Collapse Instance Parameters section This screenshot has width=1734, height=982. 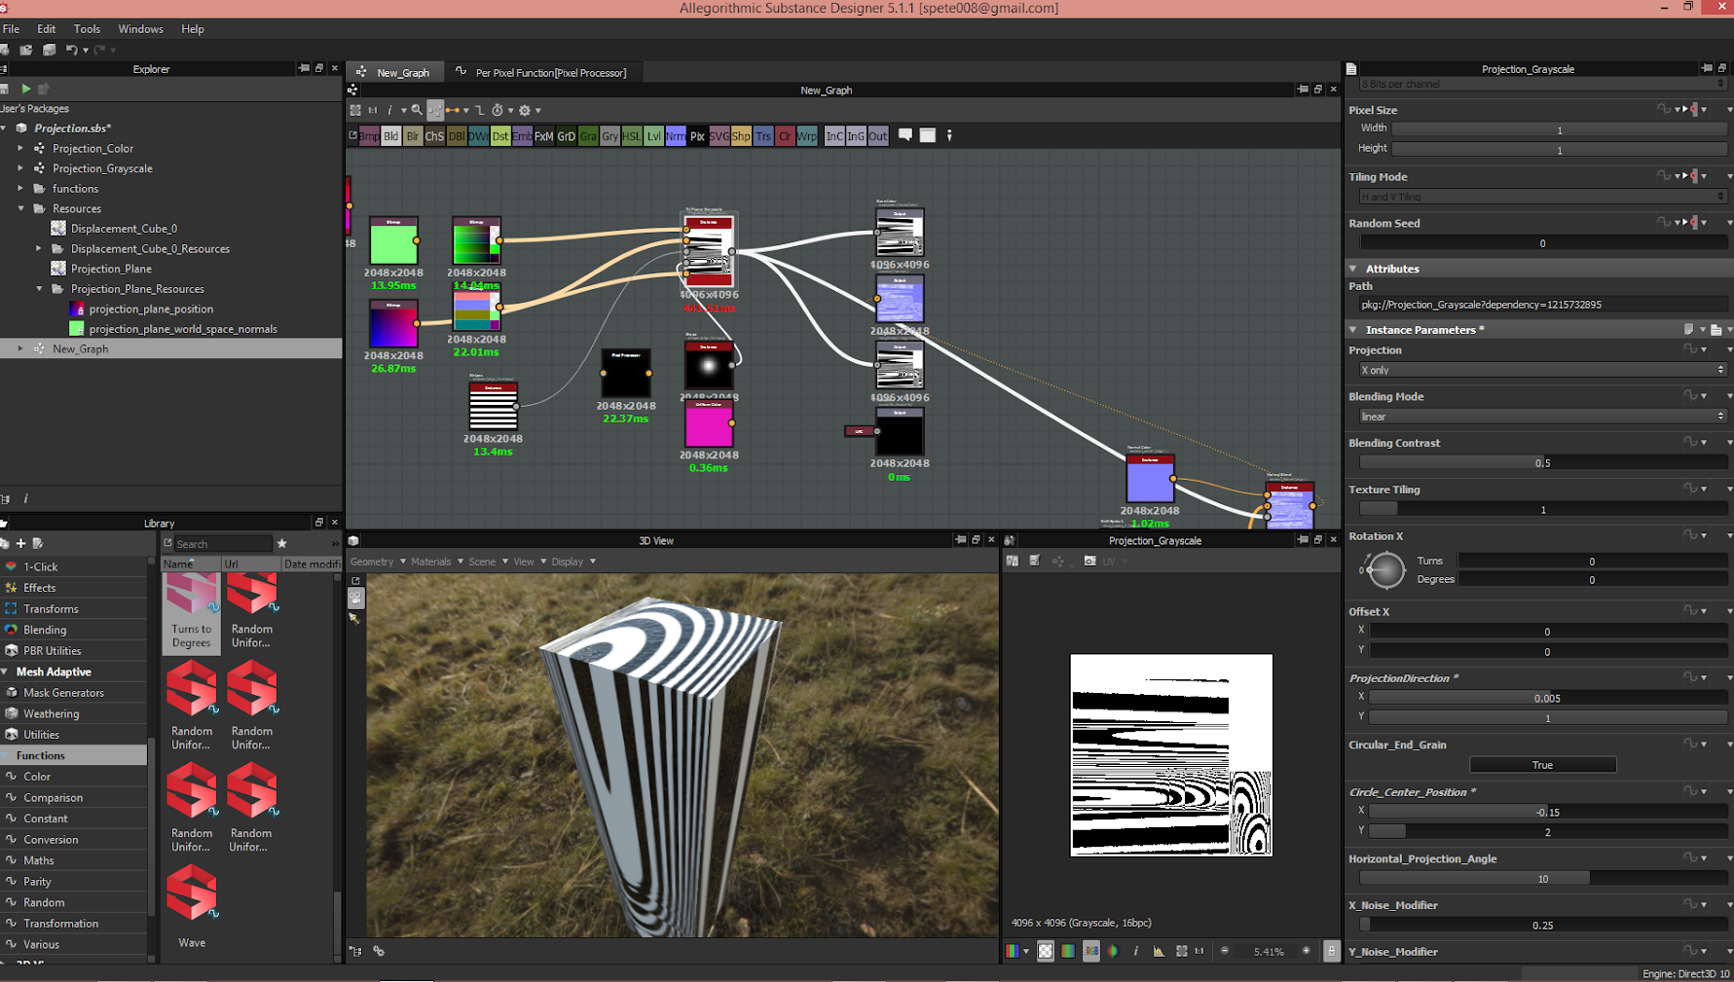click(1353, 330)
